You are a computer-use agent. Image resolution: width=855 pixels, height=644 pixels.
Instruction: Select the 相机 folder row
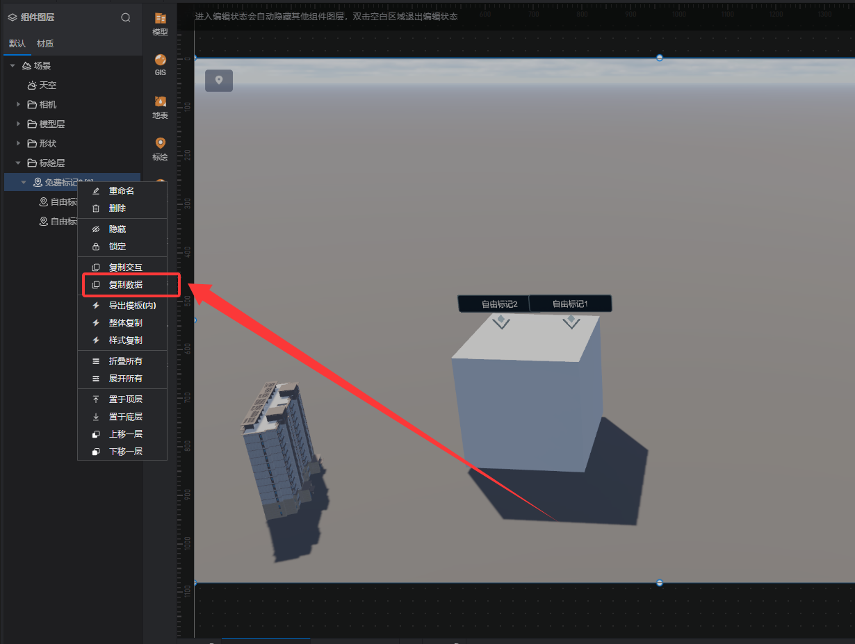coord(72,104)
